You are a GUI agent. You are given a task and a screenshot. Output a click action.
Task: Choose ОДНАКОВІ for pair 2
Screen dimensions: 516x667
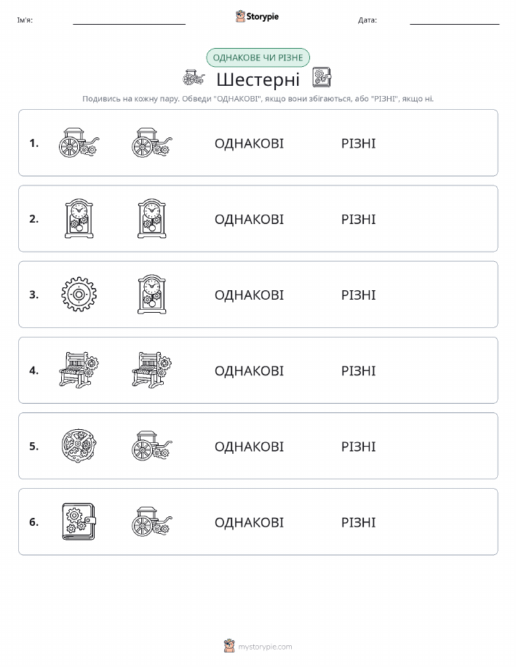249,219
